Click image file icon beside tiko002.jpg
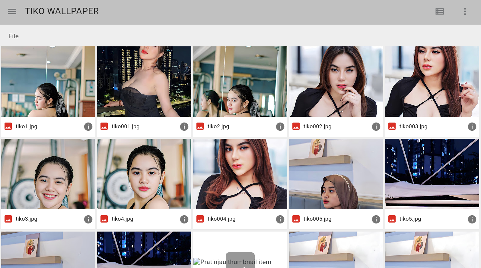Image resolution: width=481 pixels, height=268 pixels. coord(296,126)
